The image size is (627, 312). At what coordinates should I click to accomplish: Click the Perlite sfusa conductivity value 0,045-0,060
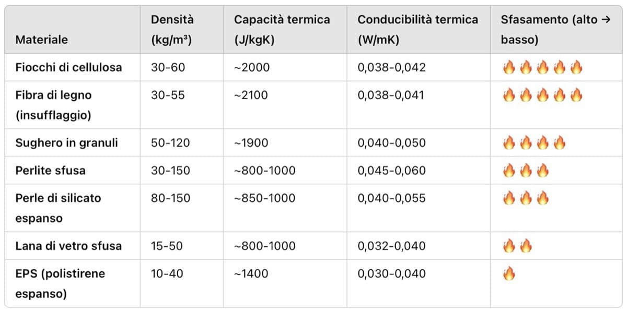[x=391, y=171]
